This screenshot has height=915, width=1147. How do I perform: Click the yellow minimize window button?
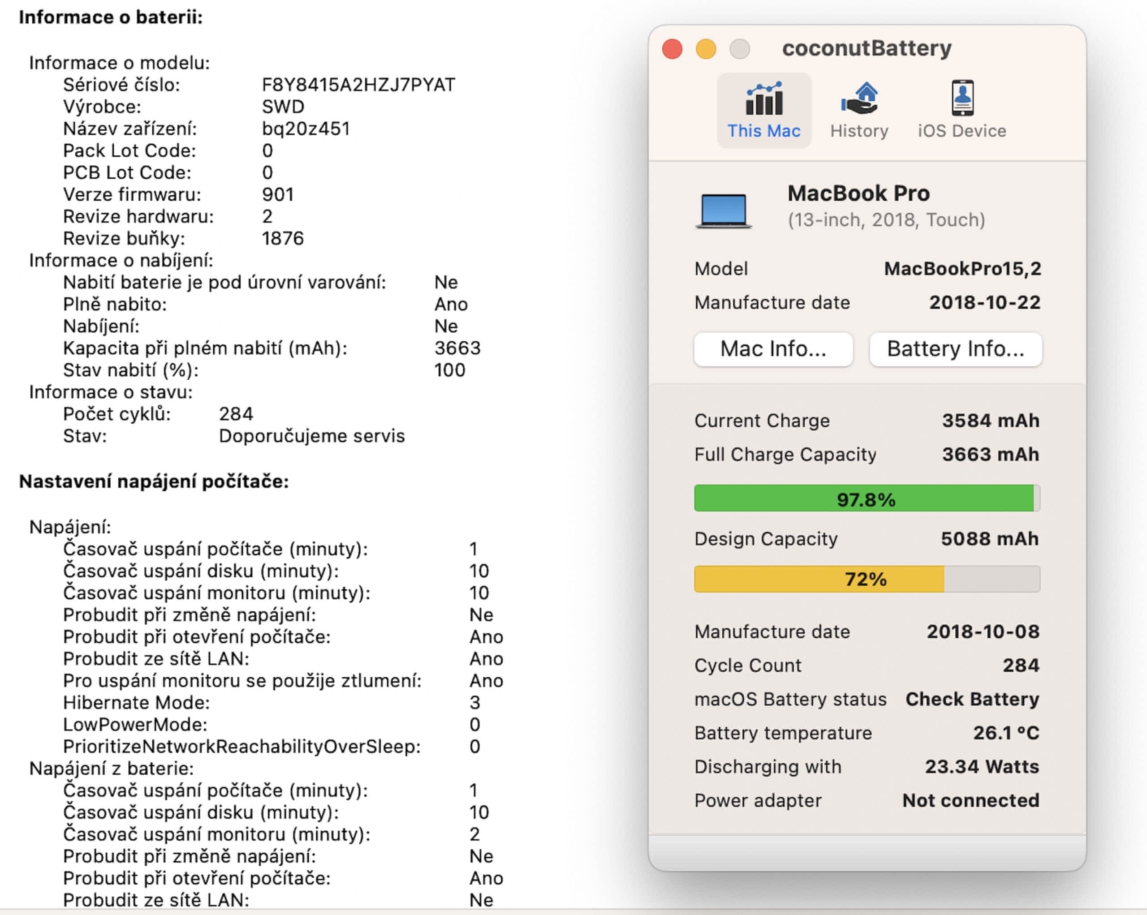coord(705,49)
